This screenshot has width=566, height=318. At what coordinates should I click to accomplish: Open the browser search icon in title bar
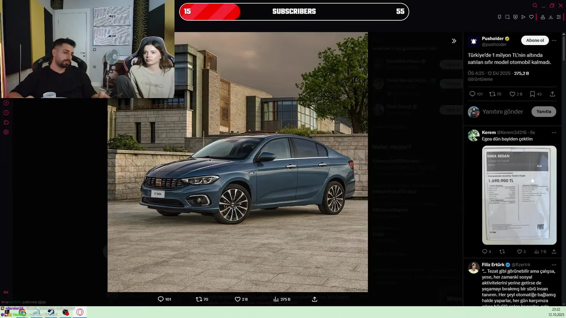pos(535,6)
